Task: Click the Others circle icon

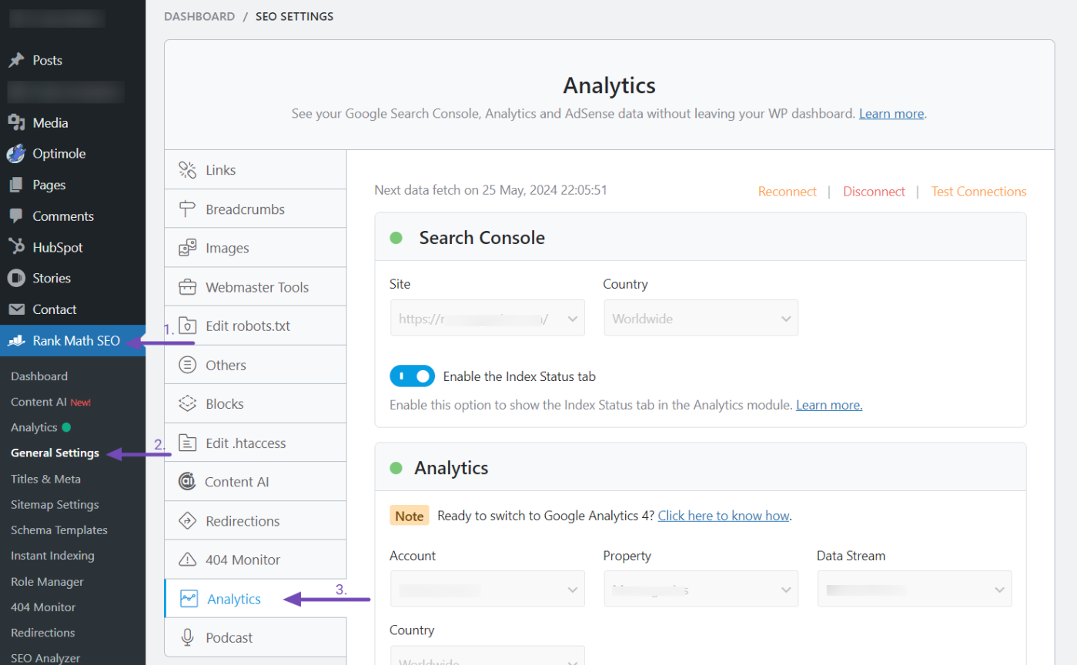Action: click(x=187, y=365)
